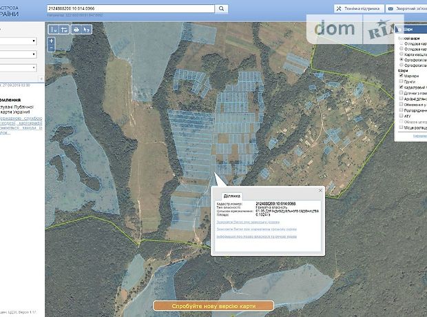
Task: Select the last Ортофотоплан base layer
Action: (x=401, y=65)
